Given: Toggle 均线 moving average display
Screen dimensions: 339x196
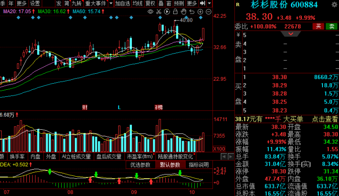Looking at the screenshot, I should click(x=137, y=3).
